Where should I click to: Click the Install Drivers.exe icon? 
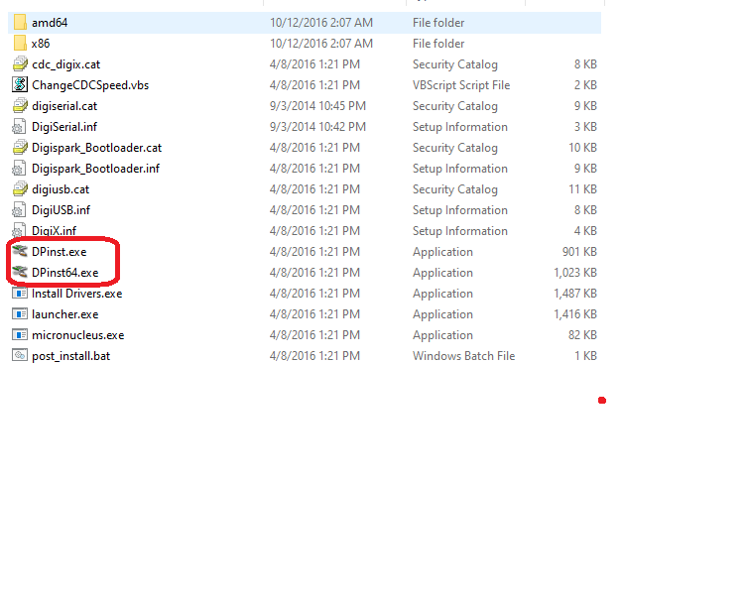pos(20,293)
